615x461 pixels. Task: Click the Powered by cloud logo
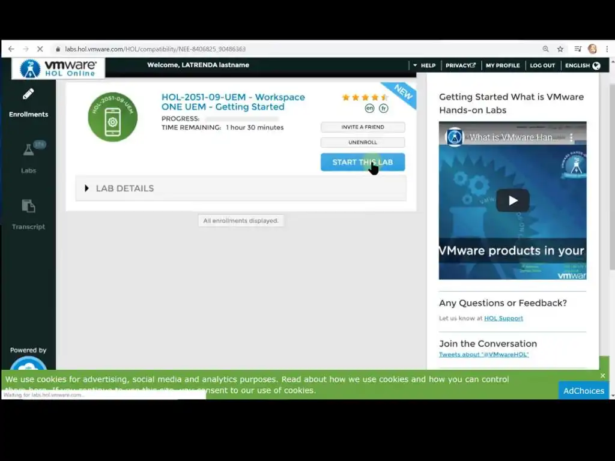28,363
